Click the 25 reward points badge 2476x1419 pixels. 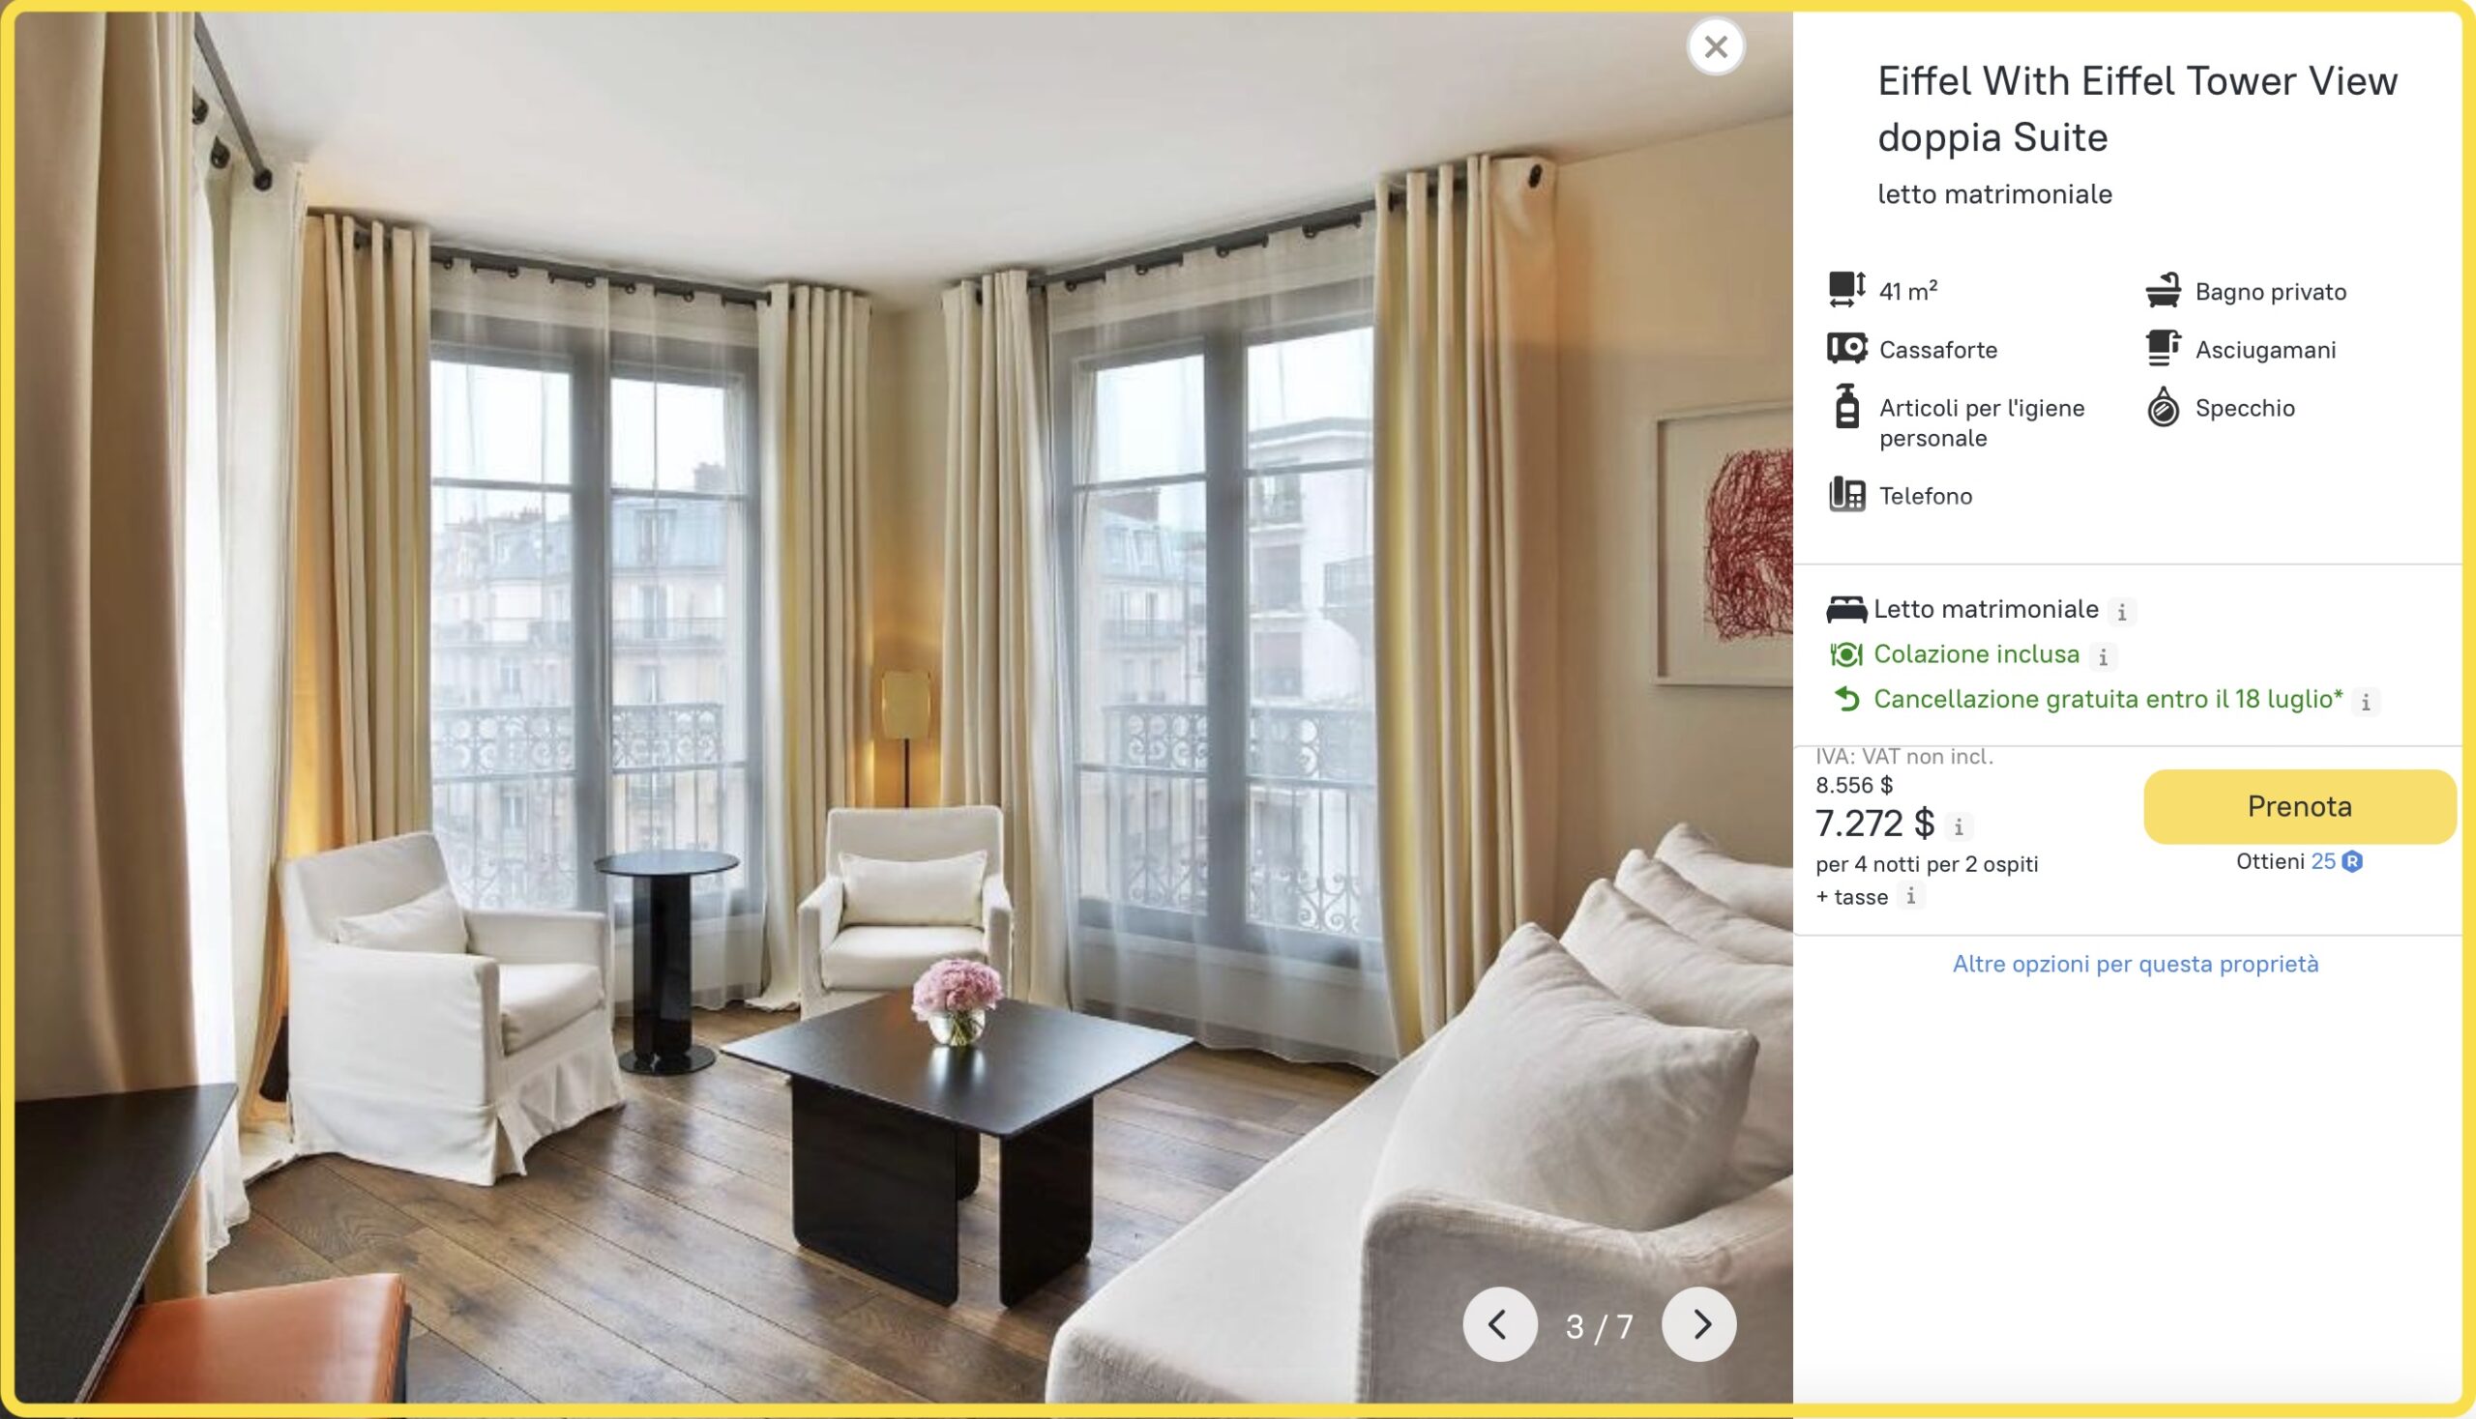click(2337, 861)
